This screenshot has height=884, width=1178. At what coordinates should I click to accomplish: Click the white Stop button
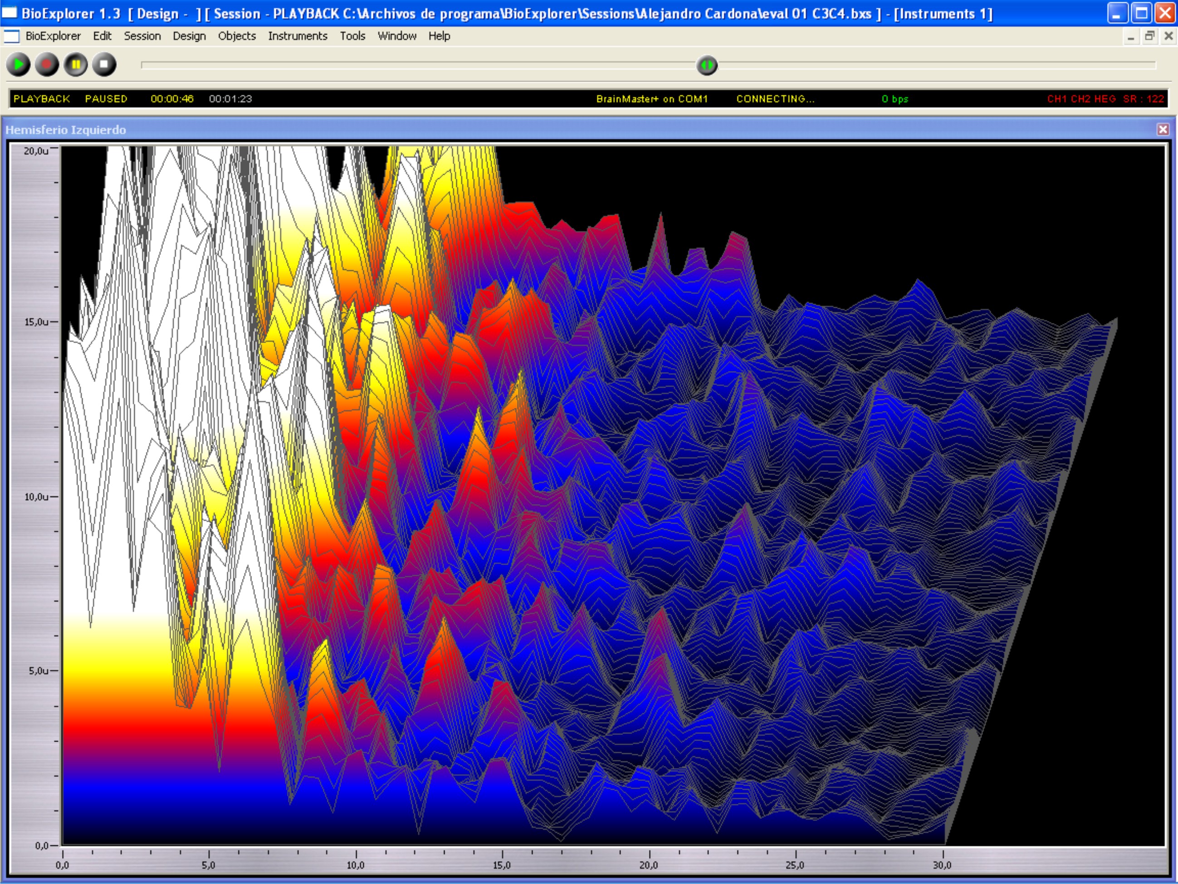point(104,65)
